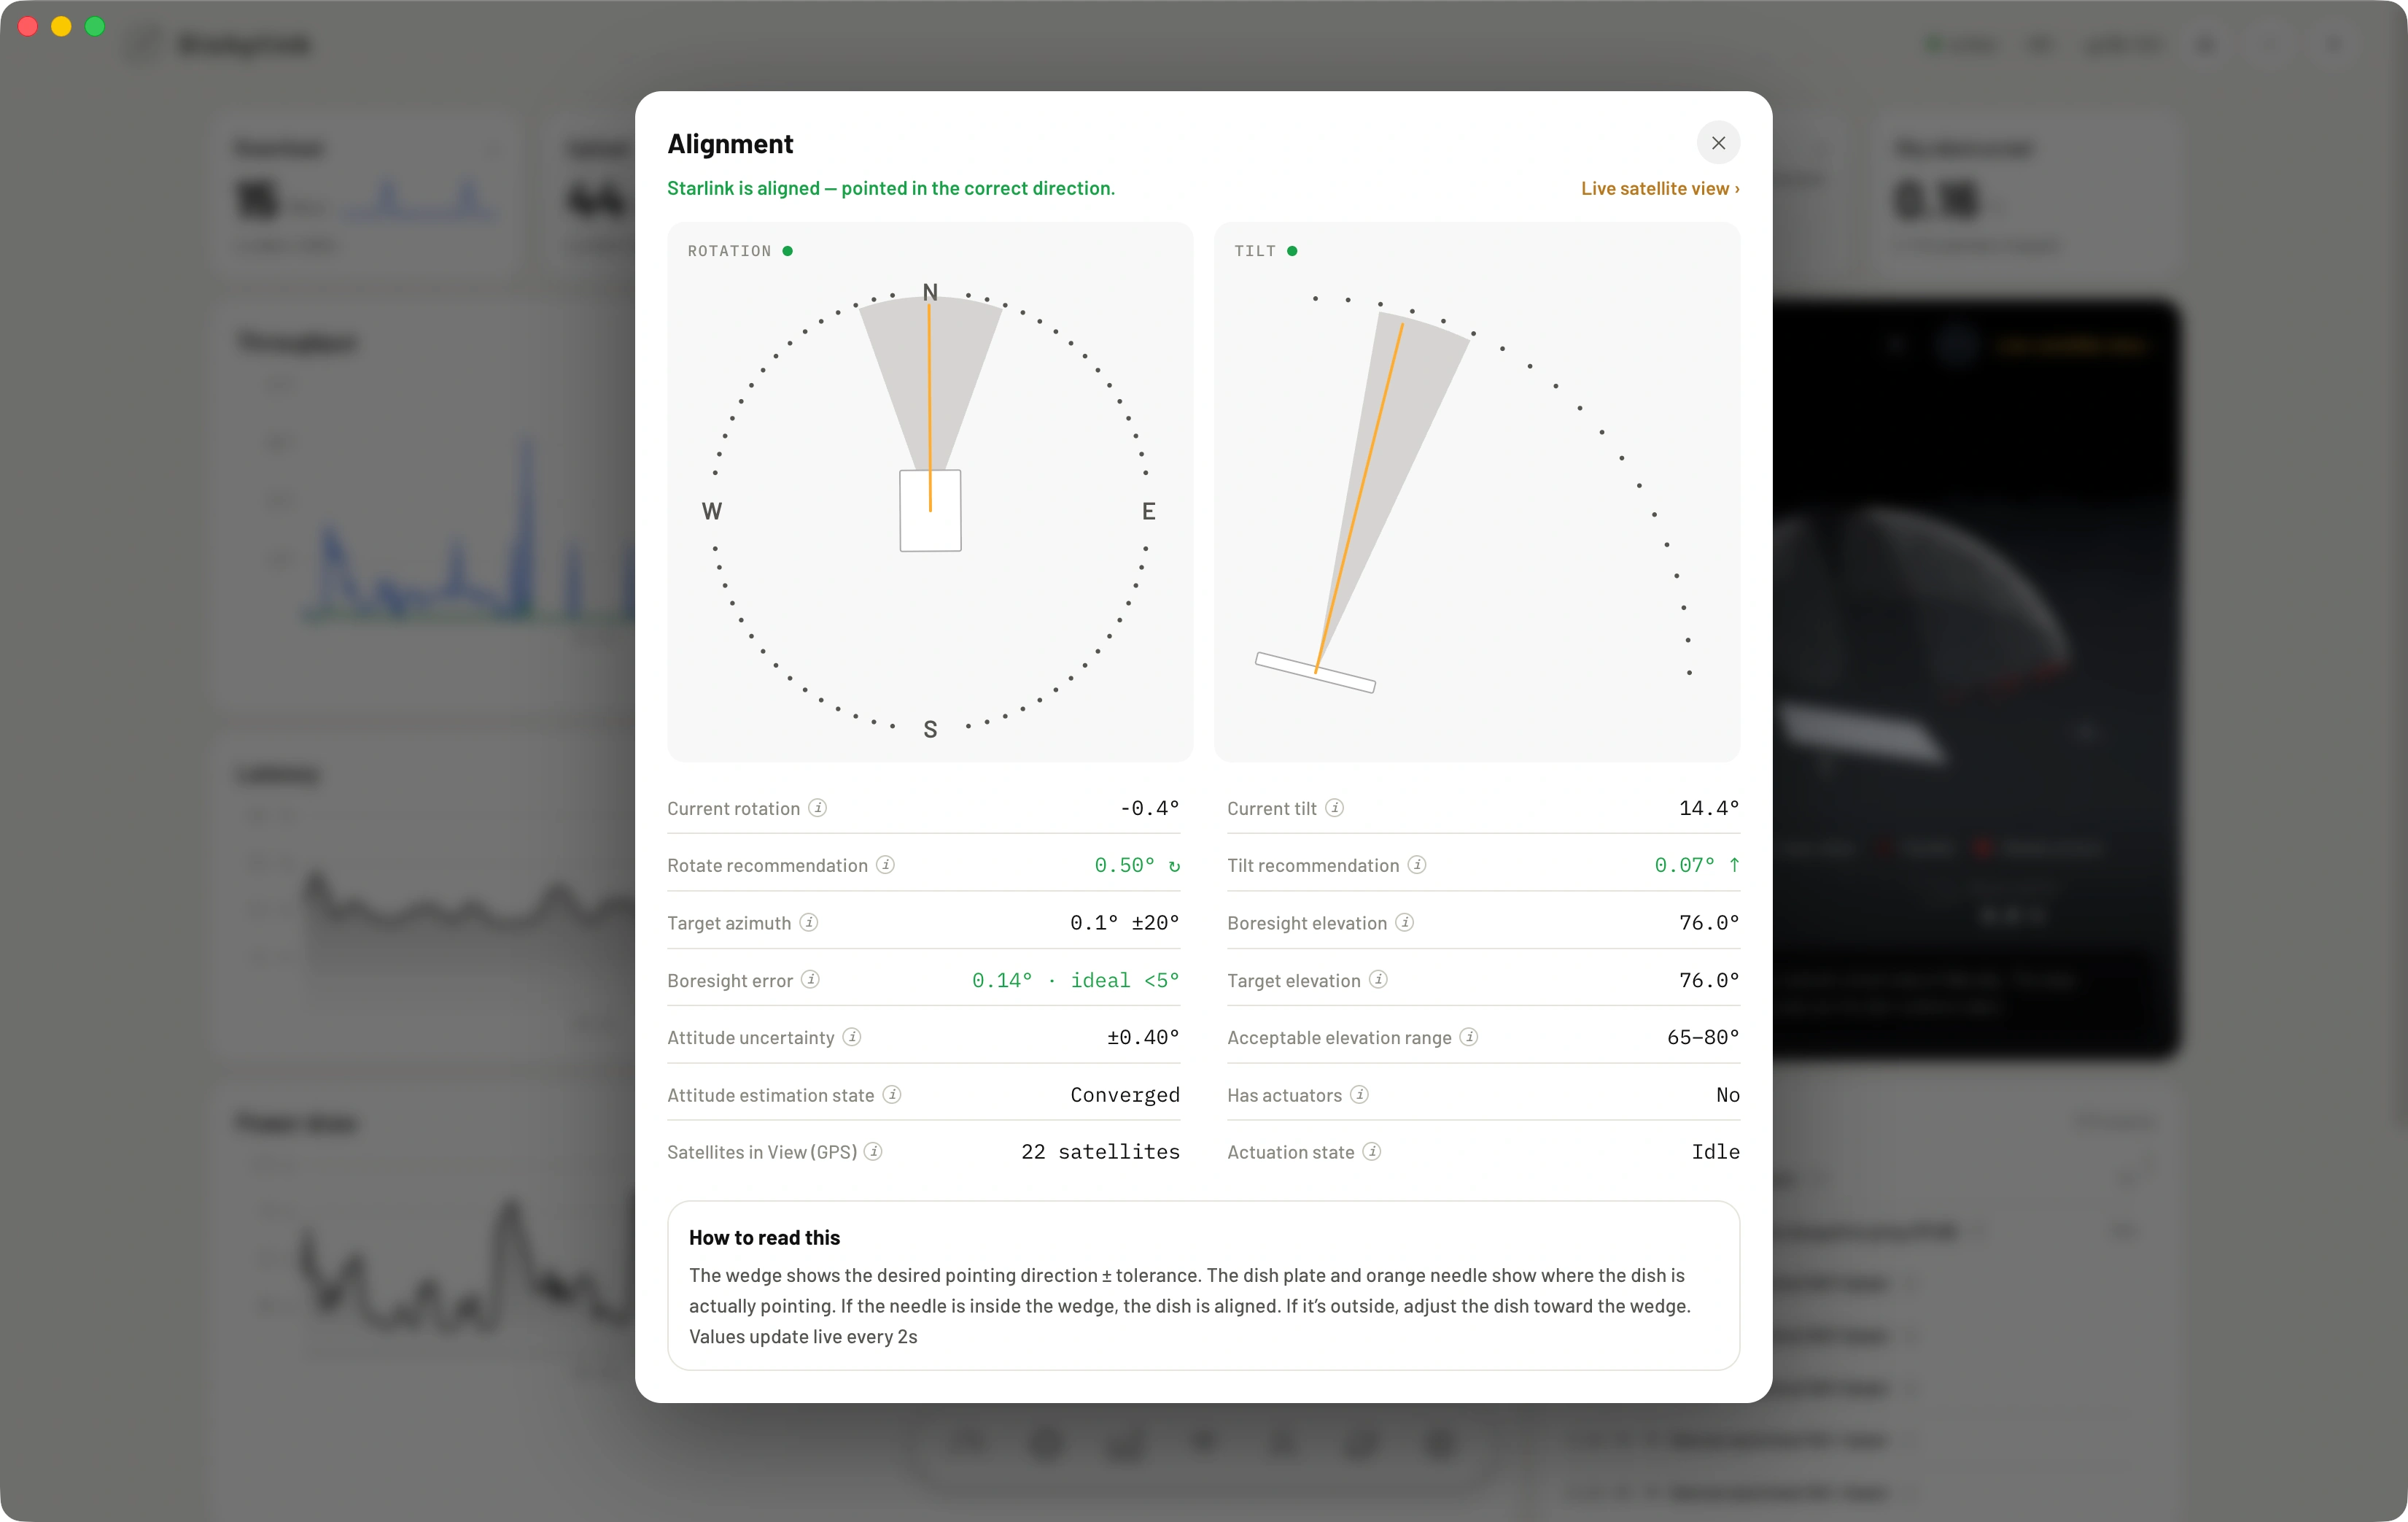The height and width of the screenshot is (1522, 2408).
Task: Click the ROTATION panel label
Action: pyautogui.click(x=729, y=251)
